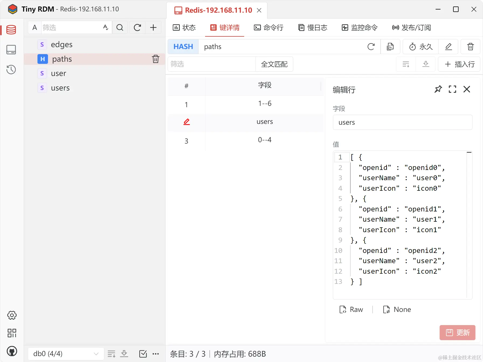Open the settings gear icon
Viewport: 483px width, 362px height.
tap(12, 315)
